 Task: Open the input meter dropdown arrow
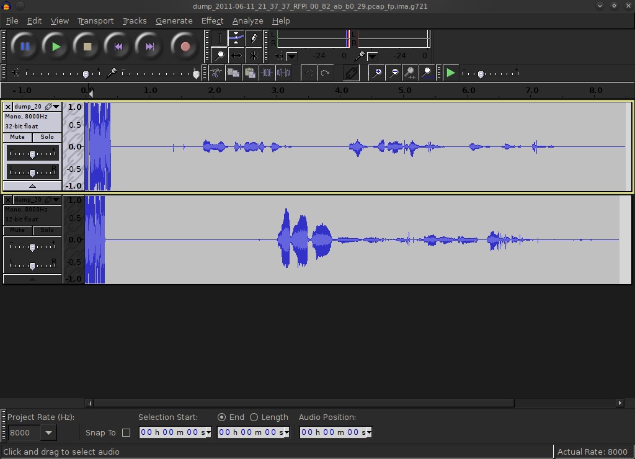coord(372,56)
